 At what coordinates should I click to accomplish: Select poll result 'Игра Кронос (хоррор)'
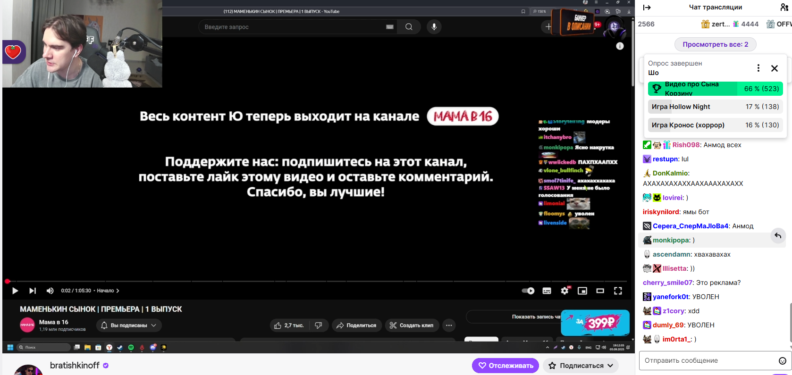pyautogui.click(x=716, y=125)
